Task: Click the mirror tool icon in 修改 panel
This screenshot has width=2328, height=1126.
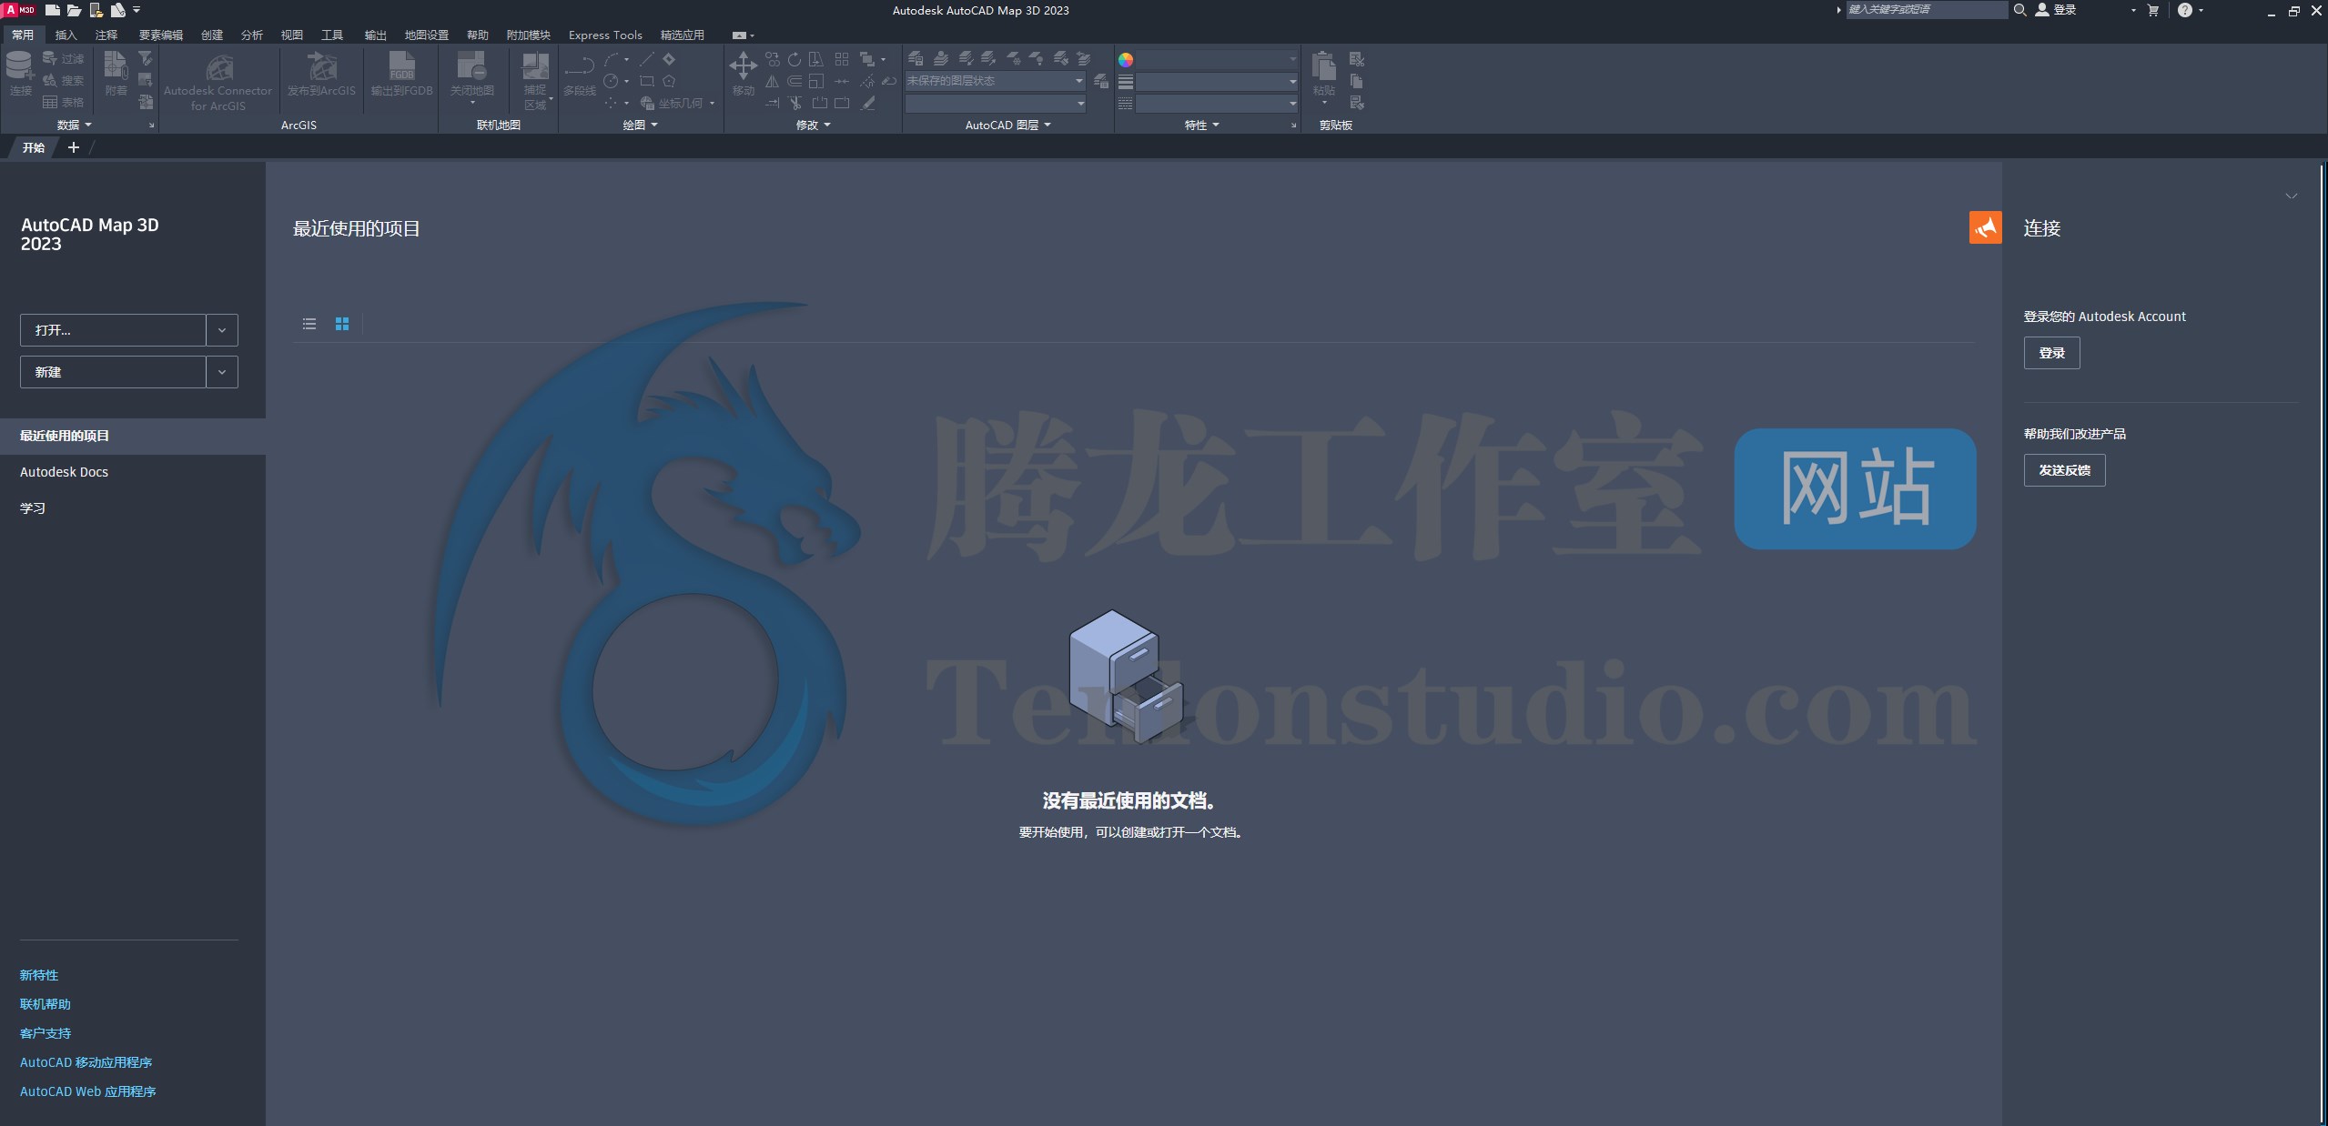Action: pyautogui.click(x=772, y=81)
